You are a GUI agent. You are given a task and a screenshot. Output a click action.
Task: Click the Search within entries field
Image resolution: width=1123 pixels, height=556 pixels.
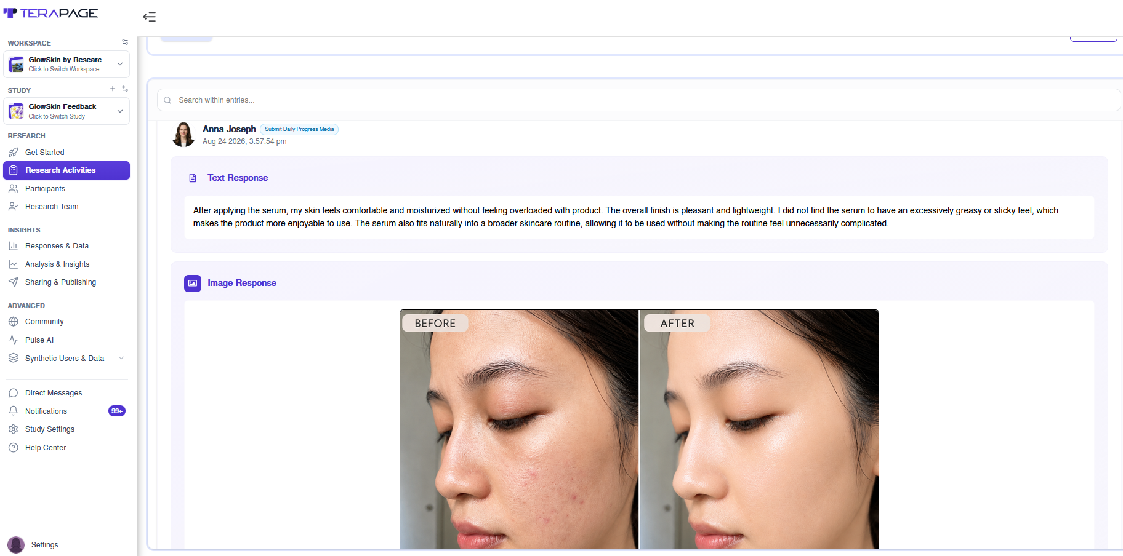(x=638, y=100)
